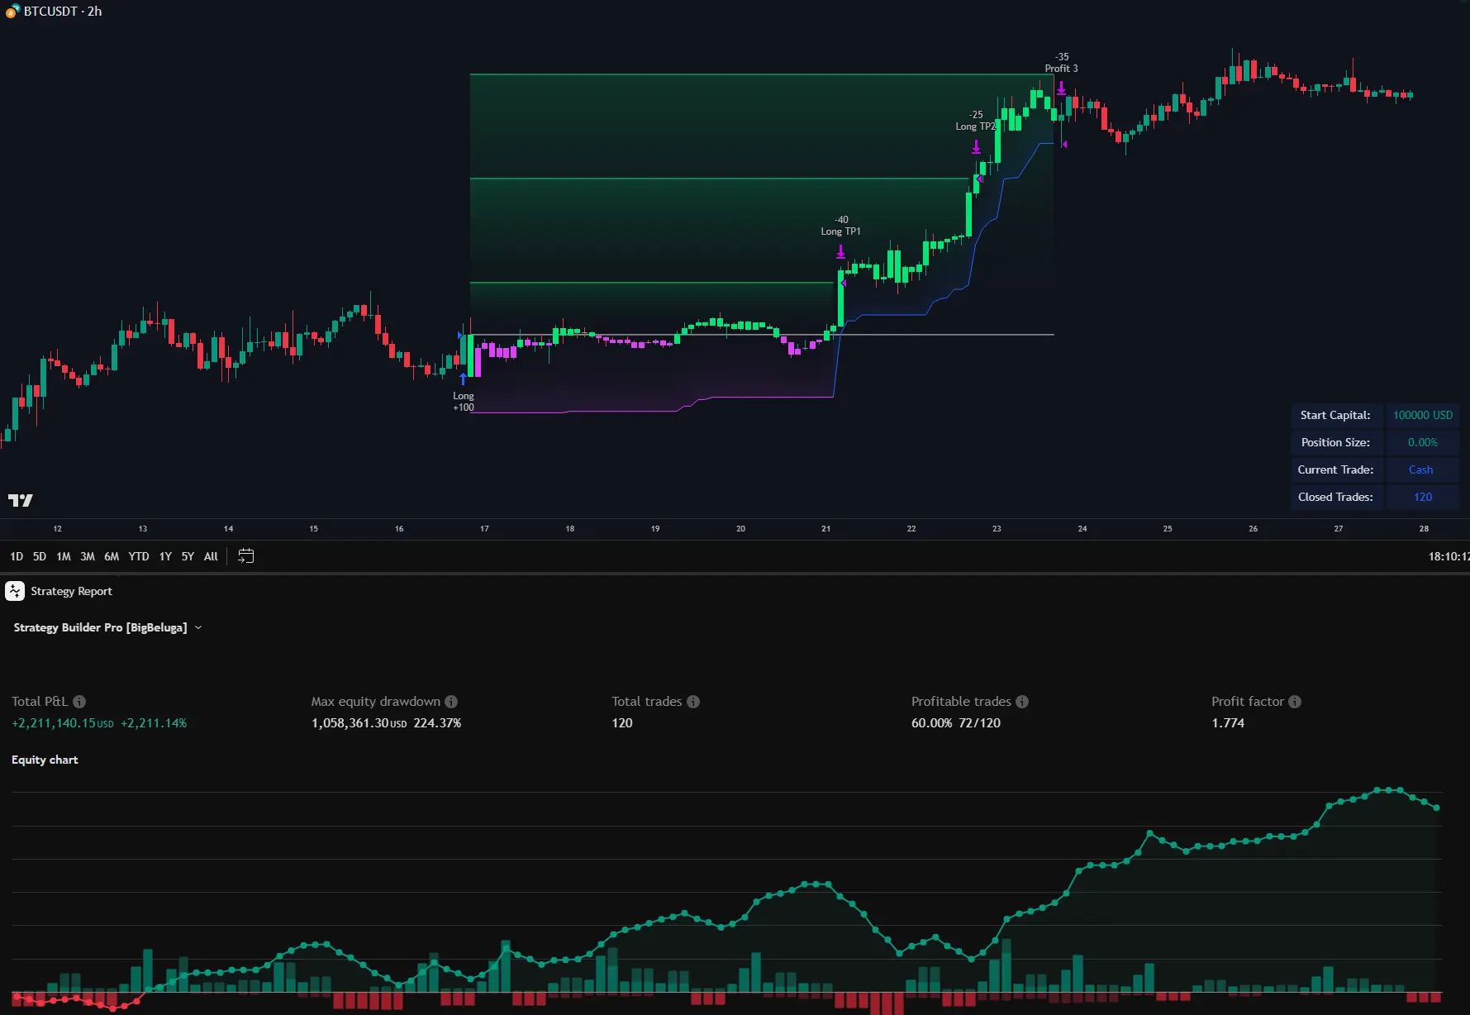Click the TradingView logo on chart
This screenshot has height=1015, width=1470.
pyautogui.click(x=21, y=500)
